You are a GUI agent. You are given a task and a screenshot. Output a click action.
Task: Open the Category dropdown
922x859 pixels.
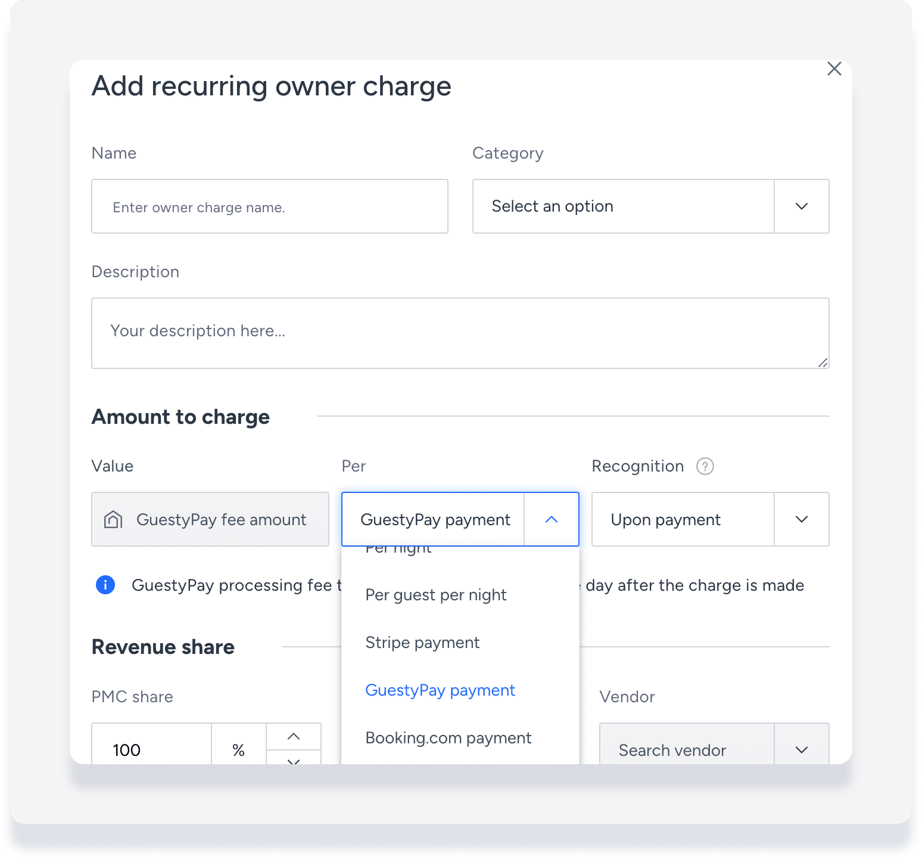coord(650,206)
